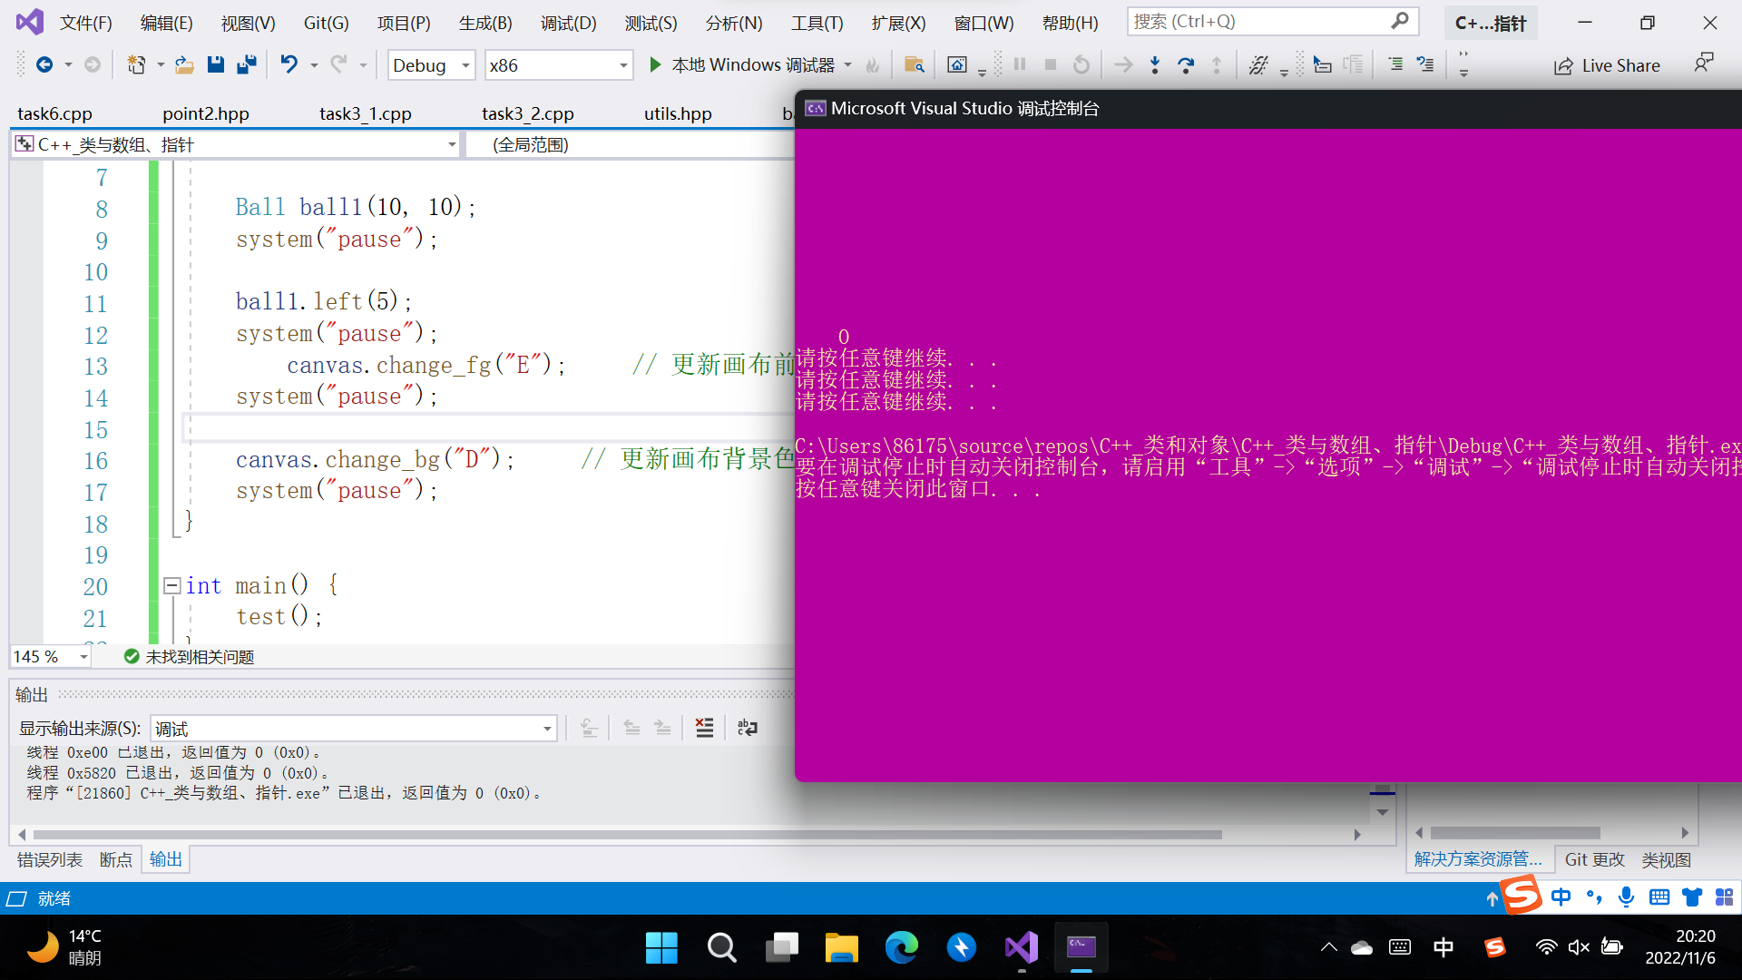Switch to the point2.hpp tab
The width and height of the screenshot is (1742, 980).
click(x=206, y=113)
